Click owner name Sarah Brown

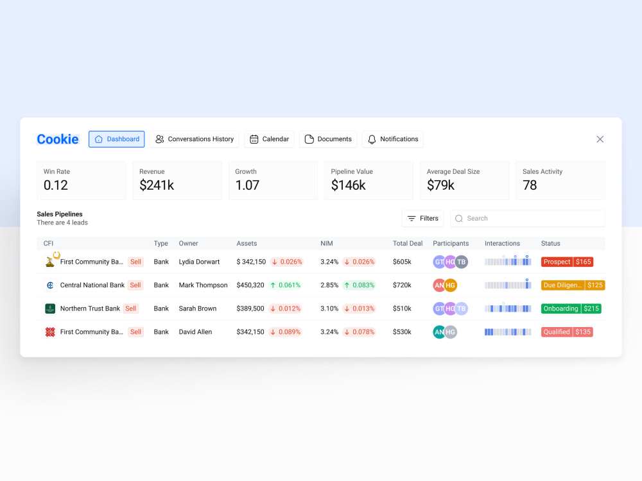(197, 308)
